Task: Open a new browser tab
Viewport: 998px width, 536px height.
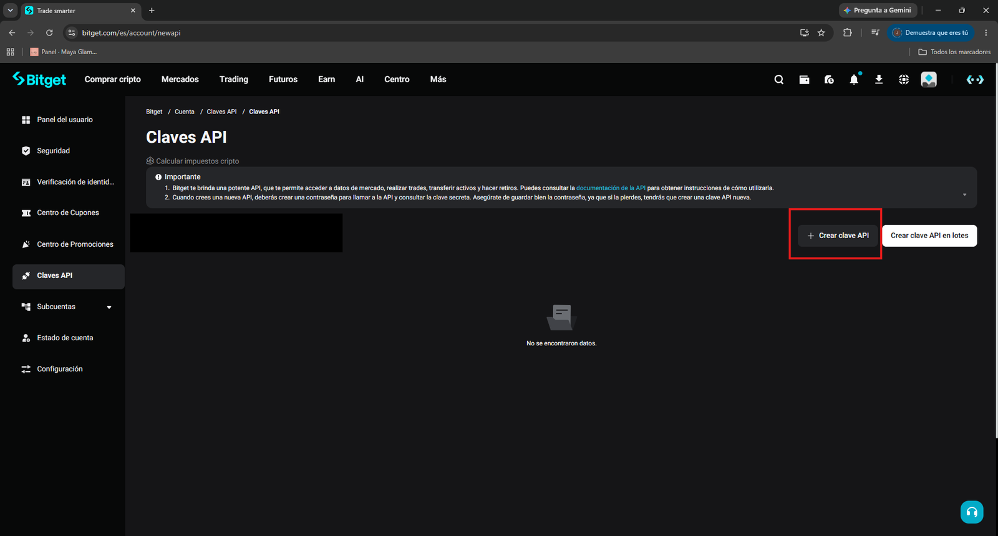Action: pyautogui.click(x=152, y=11)
